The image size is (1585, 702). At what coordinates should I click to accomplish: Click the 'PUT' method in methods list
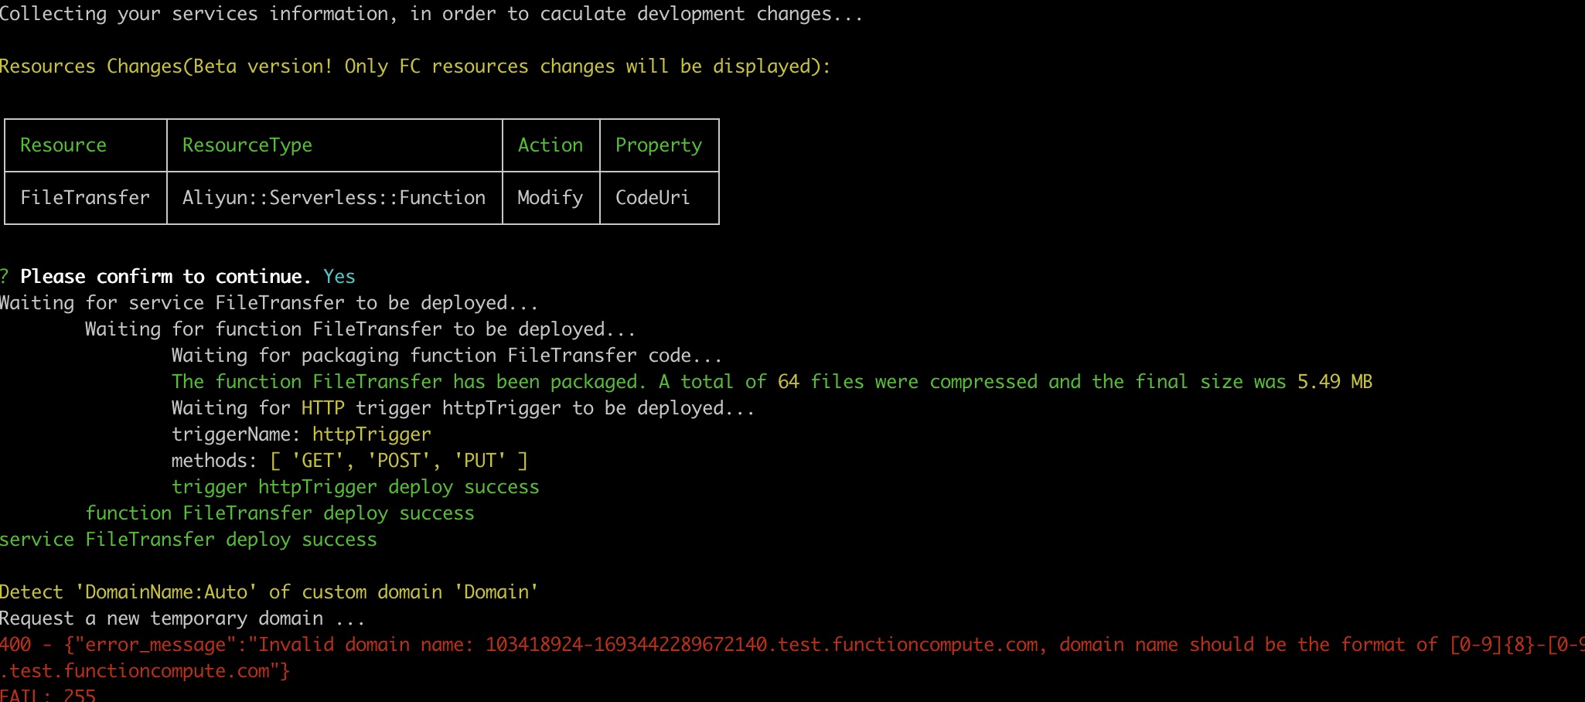[480, 461]
